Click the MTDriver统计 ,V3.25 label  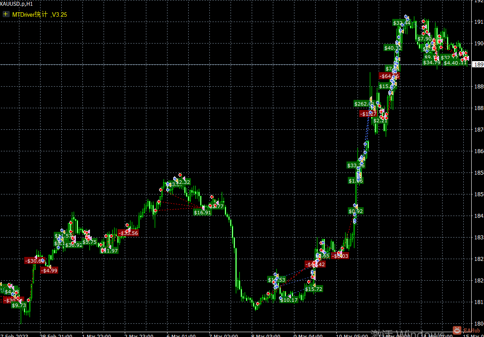click(40, 15)
